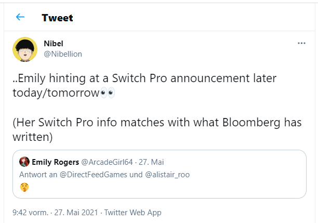
Task: Click the @Nibellion handle
Action: 63,54
